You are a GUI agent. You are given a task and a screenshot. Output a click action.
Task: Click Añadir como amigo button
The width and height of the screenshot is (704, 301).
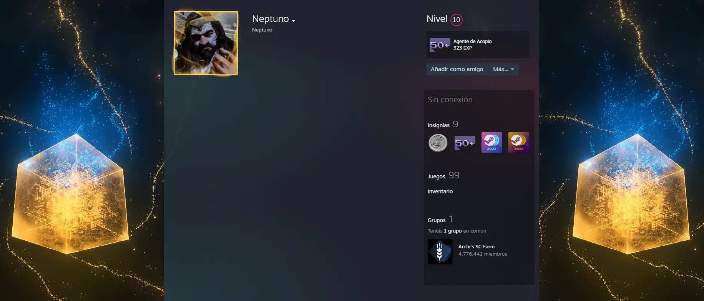tap(457, 69)
